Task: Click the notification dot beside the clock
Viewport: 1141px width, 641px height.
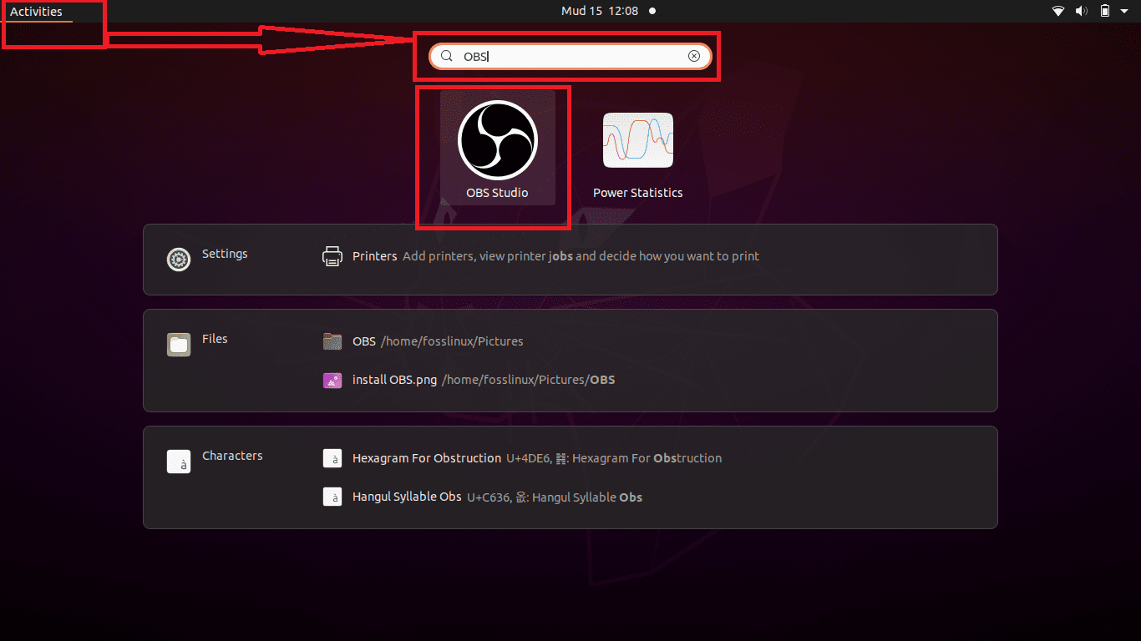Action: (652, 11)
